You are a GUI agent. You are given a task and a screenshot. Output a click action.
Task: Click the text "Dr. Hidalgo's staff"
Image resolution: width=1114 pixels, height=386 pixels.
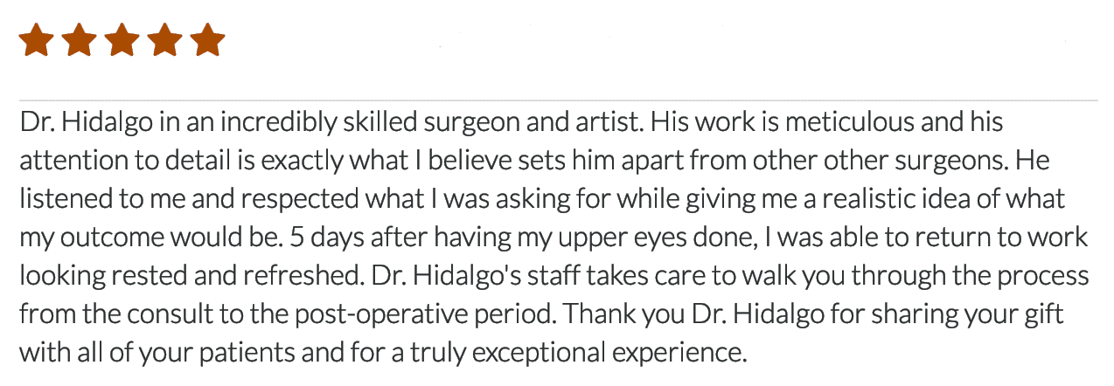pyautogui.click(x=477, y=276)
